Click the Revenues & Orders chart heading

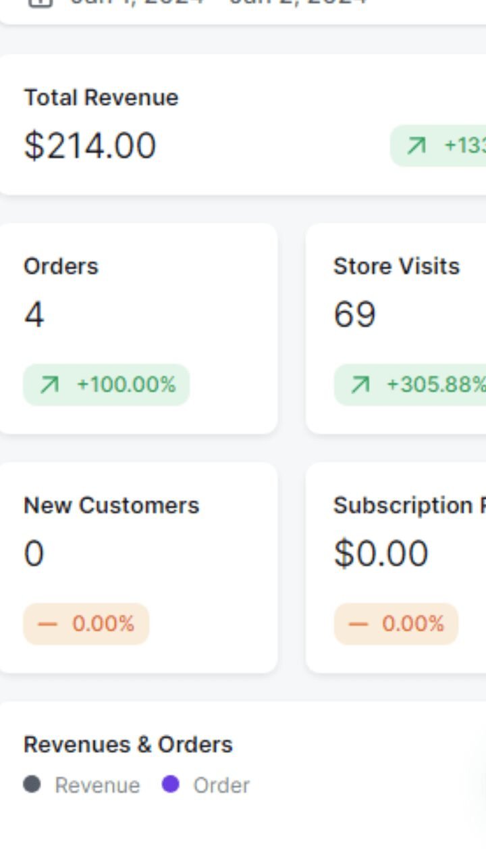128,745
